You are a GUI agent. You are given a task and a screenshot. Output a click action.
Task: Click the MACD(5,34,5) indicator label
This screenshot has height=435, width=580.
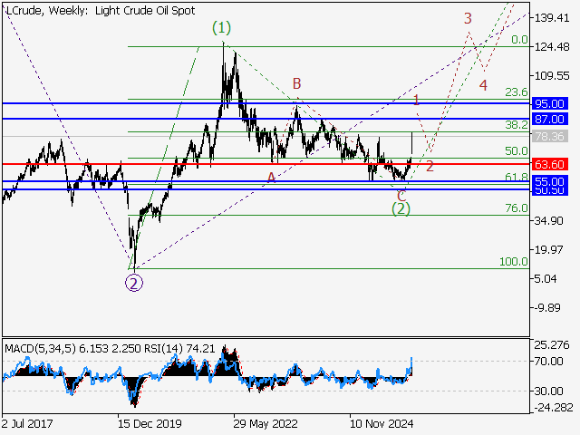39,348
